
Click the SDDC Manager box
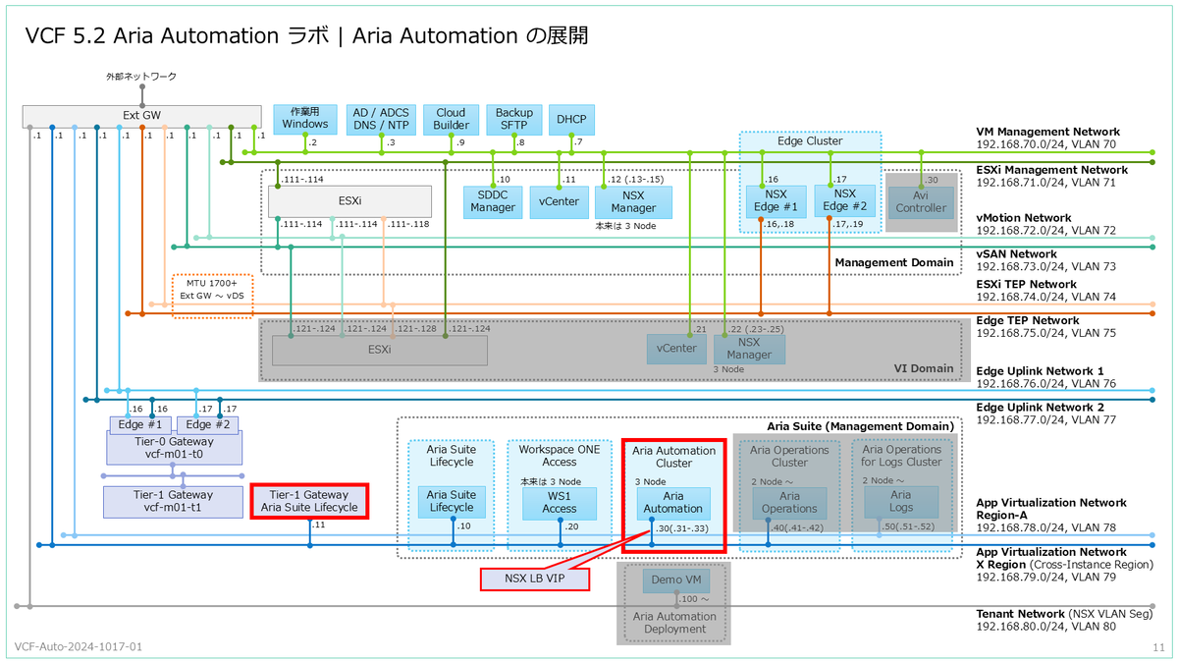pyautogui.click(x=492, y=201)
